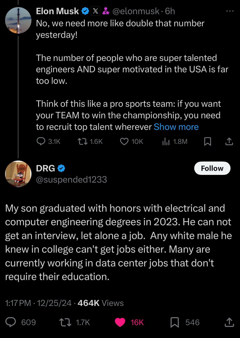Image resolution: width=240 pixels, height=338 pixels.
Task: Expand post text with Show more
Action: click(x=176, y=127)
